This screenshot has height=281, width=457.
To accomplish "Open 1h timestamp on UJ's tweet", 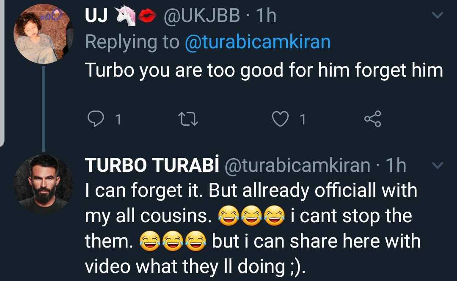I will 266,16.
